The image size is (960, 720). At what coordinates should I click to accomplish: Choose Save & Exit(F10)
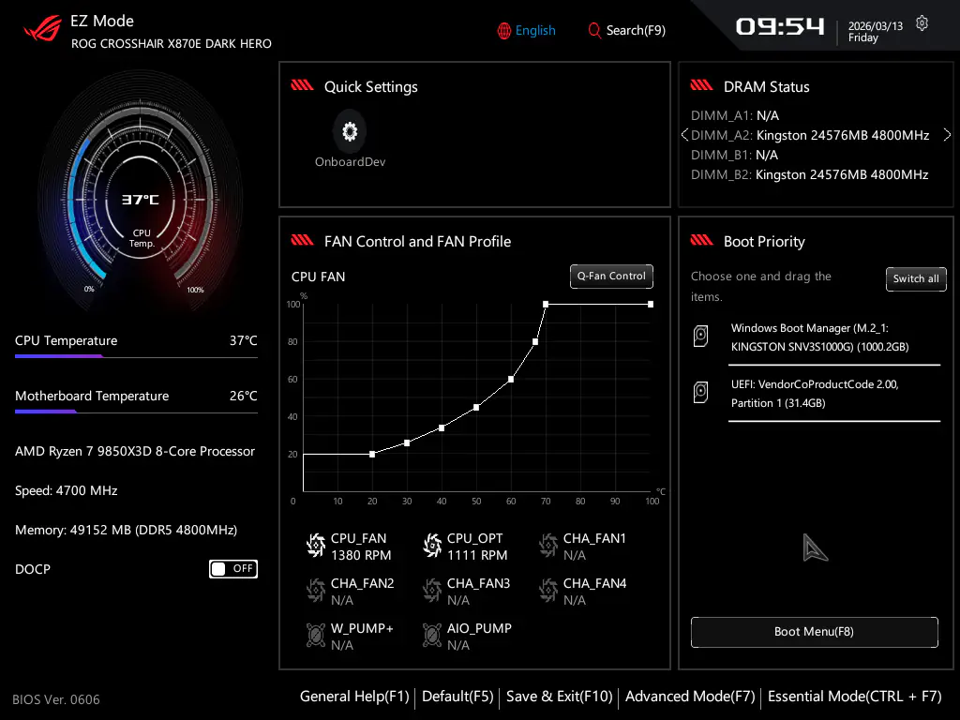click(x=559, y=697)
